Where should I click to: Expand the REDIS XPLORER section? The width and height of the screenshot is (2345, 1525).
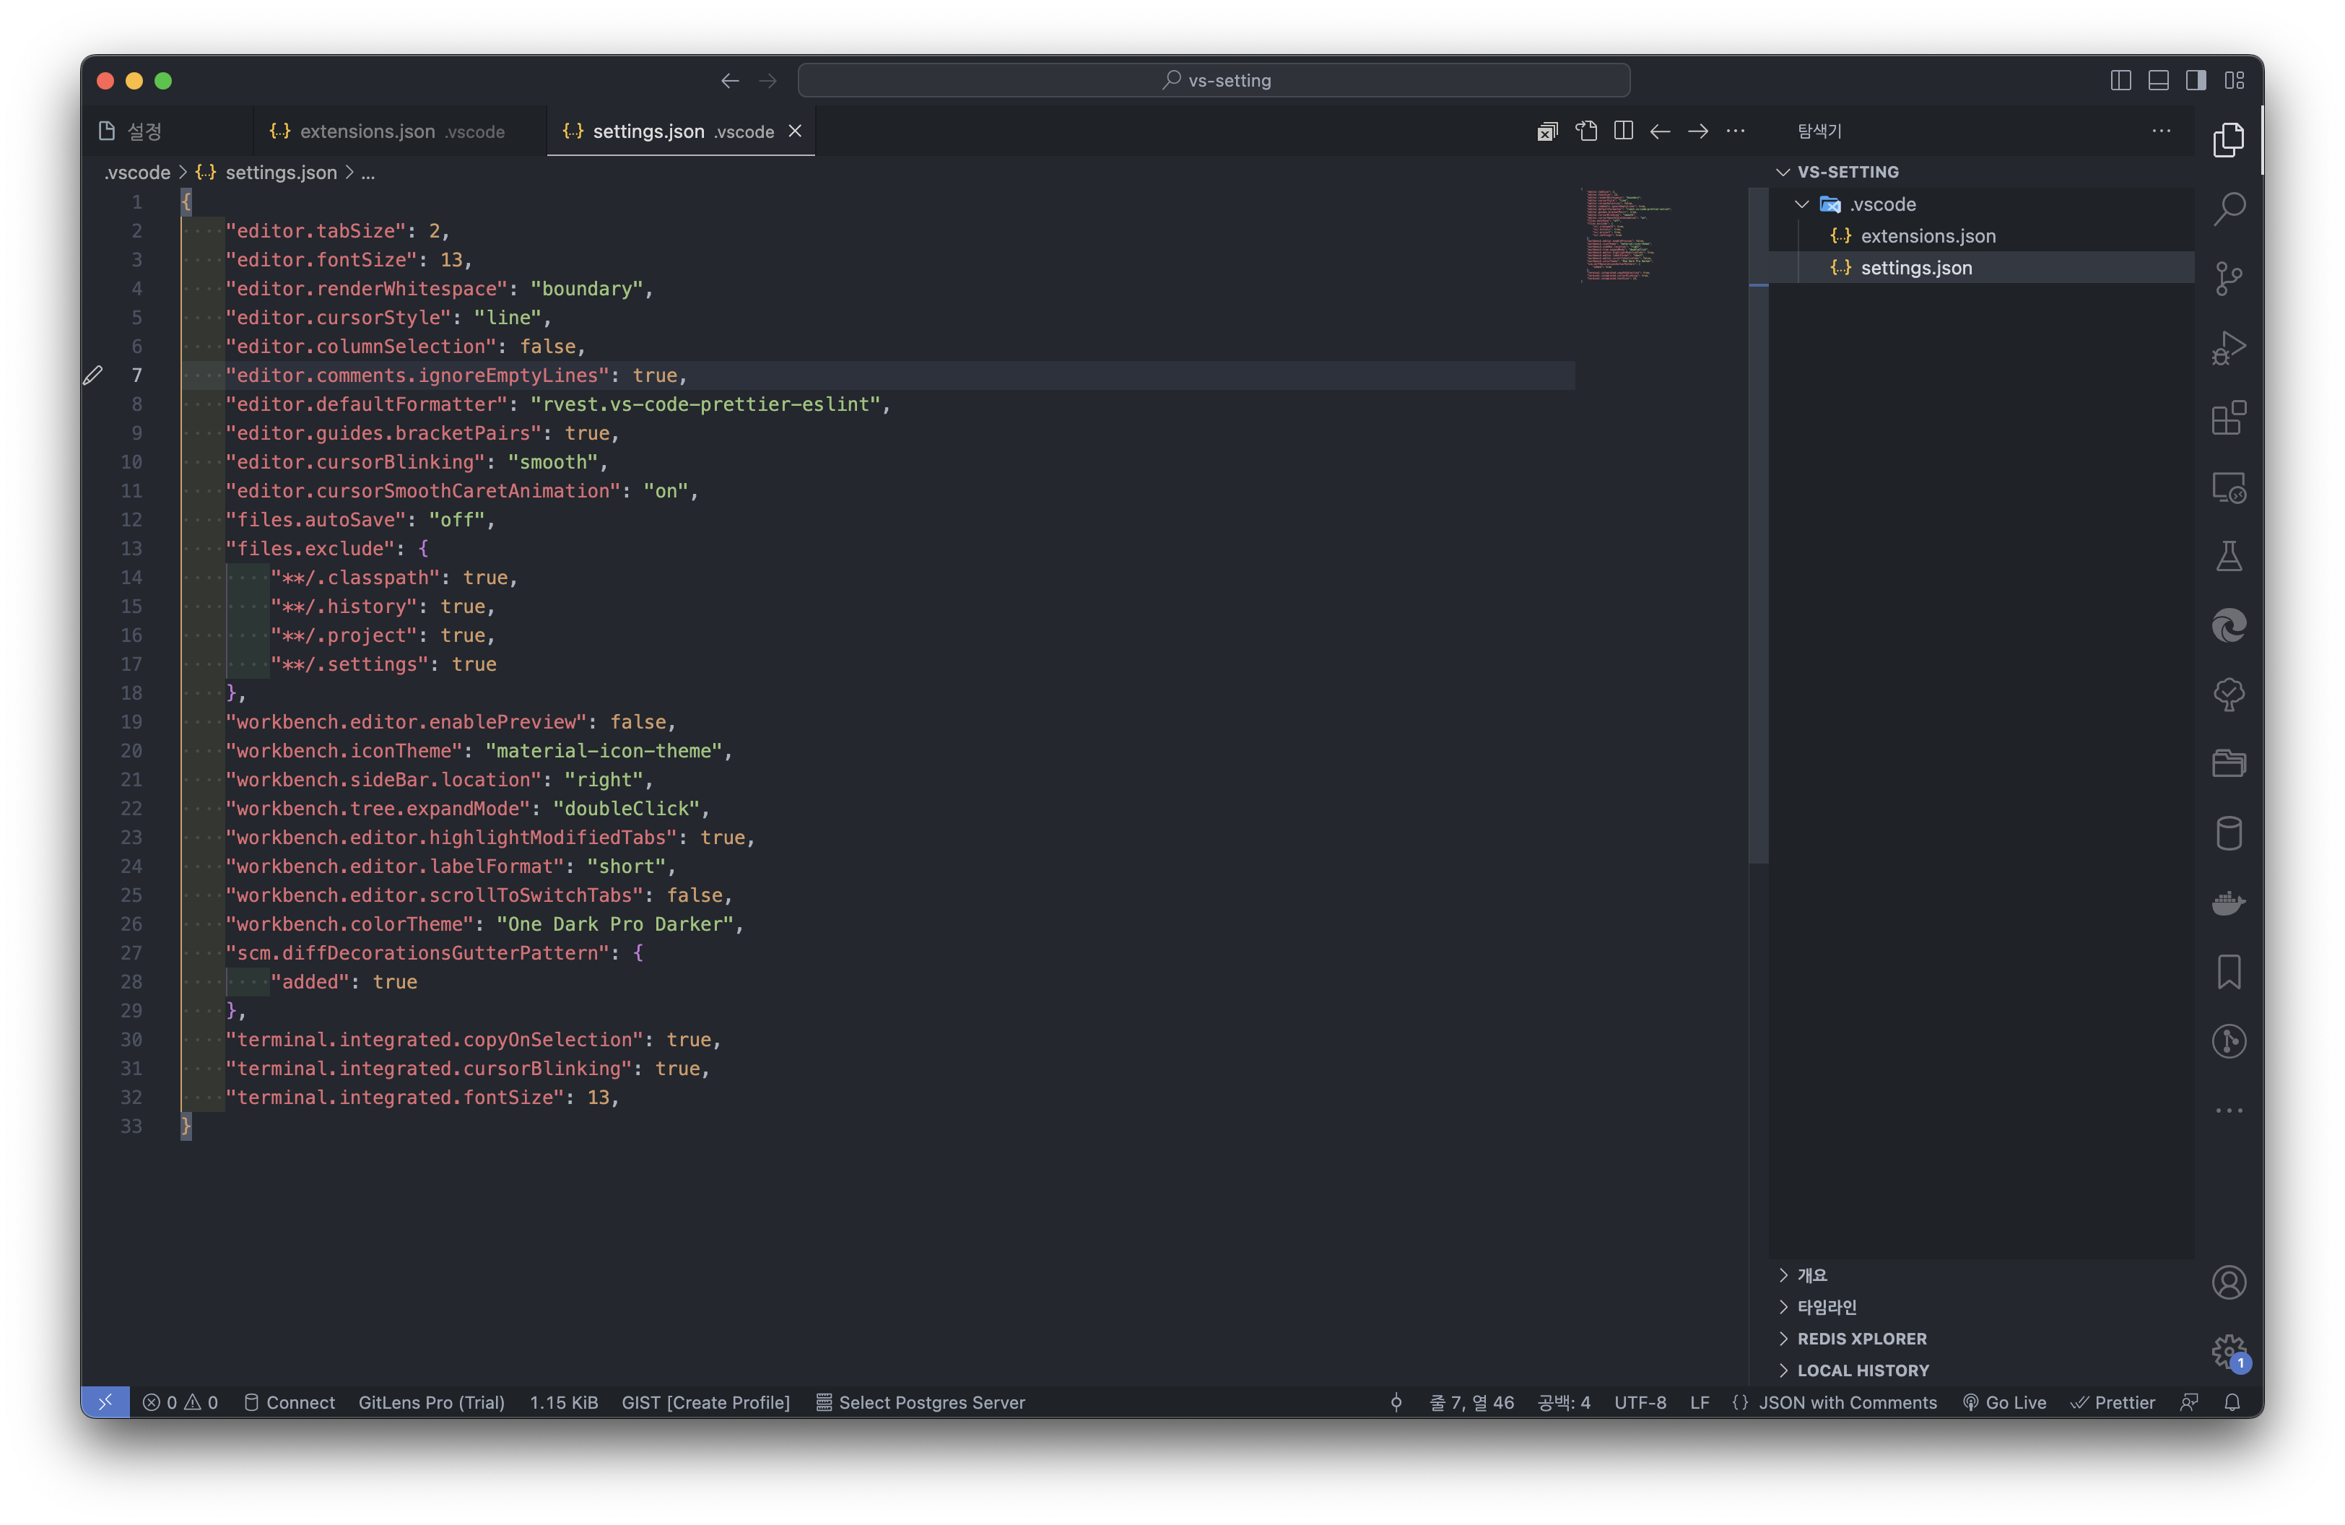point(1861,1339)
